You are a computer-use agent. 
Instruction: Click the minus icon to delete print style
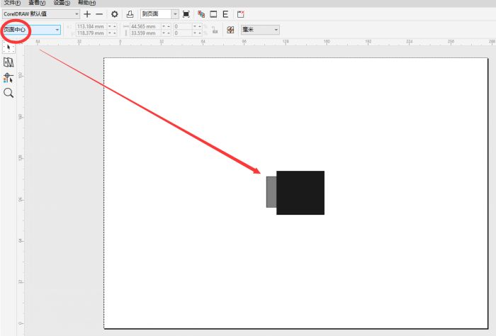(x=99, y=14)
